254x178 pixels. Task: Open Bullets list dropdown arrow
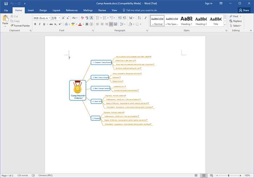coord(101,18)
